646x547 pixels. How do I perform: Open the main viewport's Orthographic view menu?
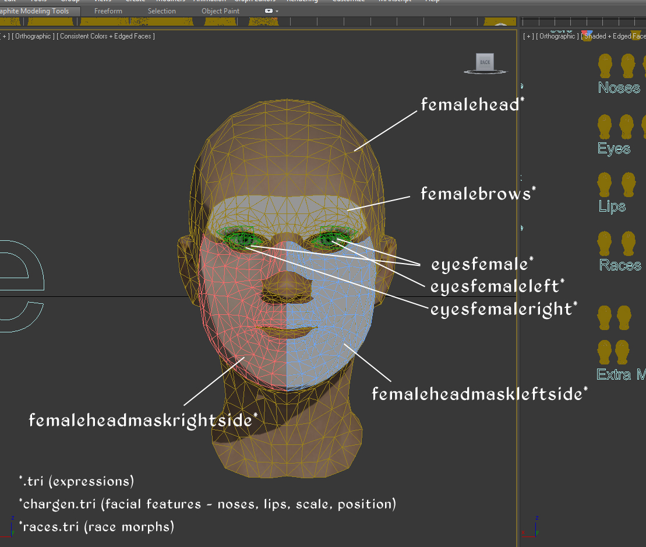coord(33,36)
